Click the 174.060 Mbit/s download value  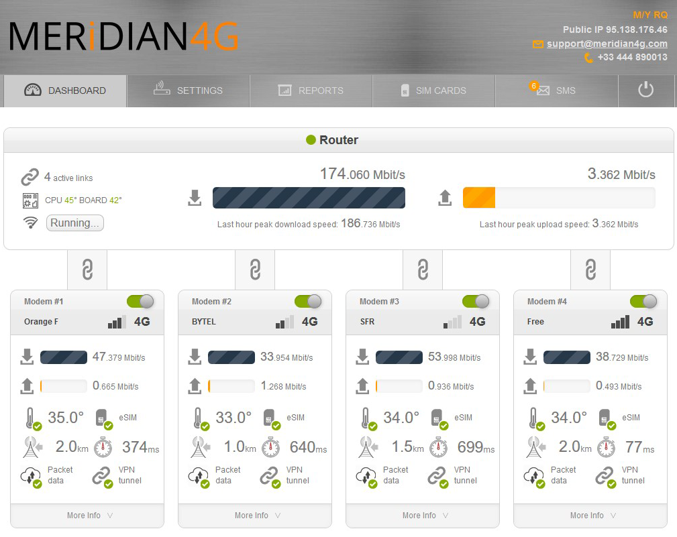[362, 174]
